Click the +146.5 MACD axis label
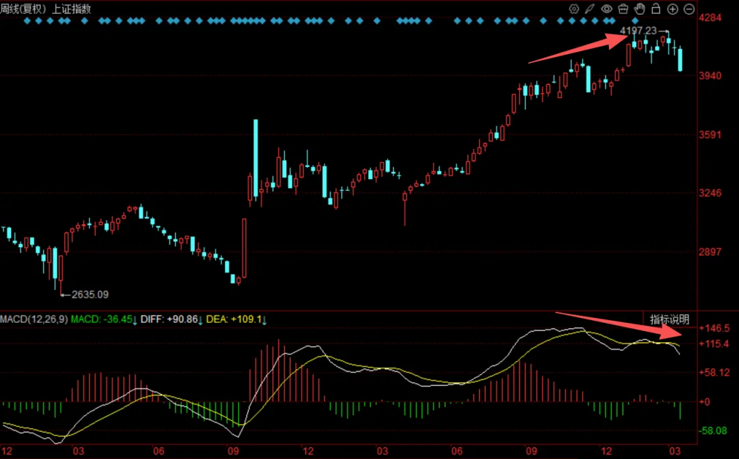739x459 pixels. coord(714,328)
